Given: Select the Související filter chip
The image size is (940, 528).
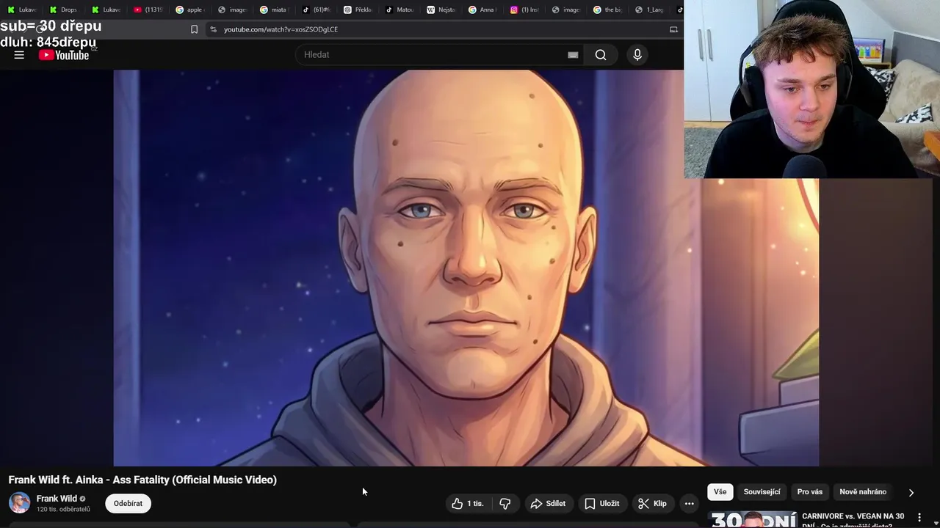Looking at the screenshot, I should 762,492.
